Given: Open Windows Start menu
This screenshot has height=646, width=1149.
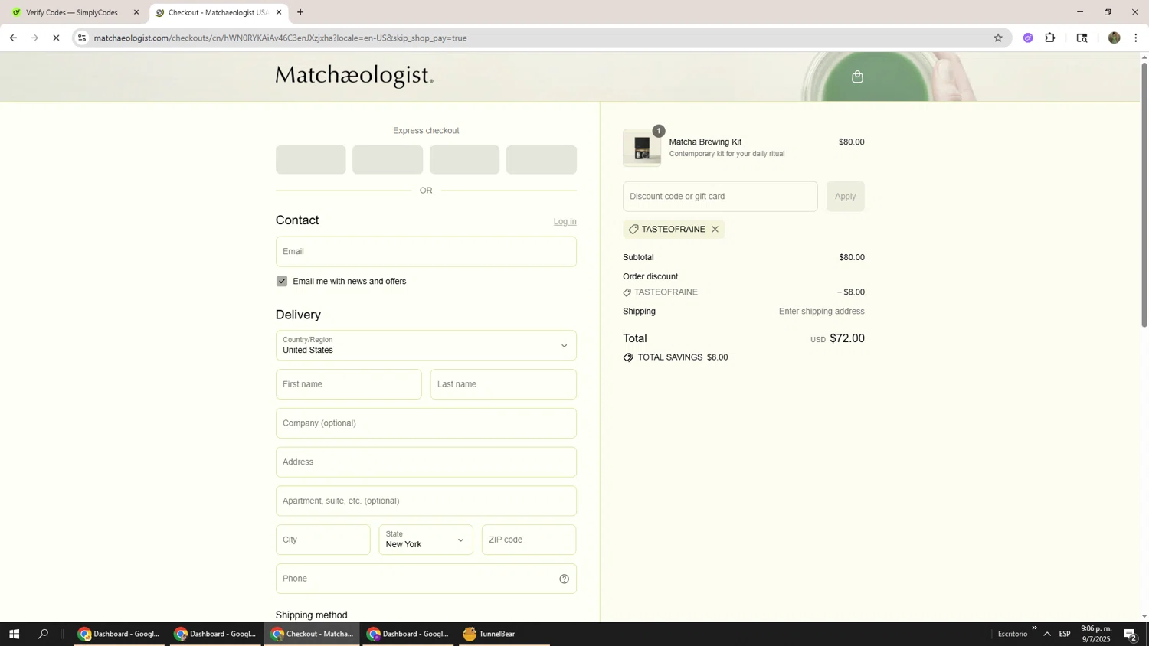Looking at the screenshot, I should (x=14, y=634).
